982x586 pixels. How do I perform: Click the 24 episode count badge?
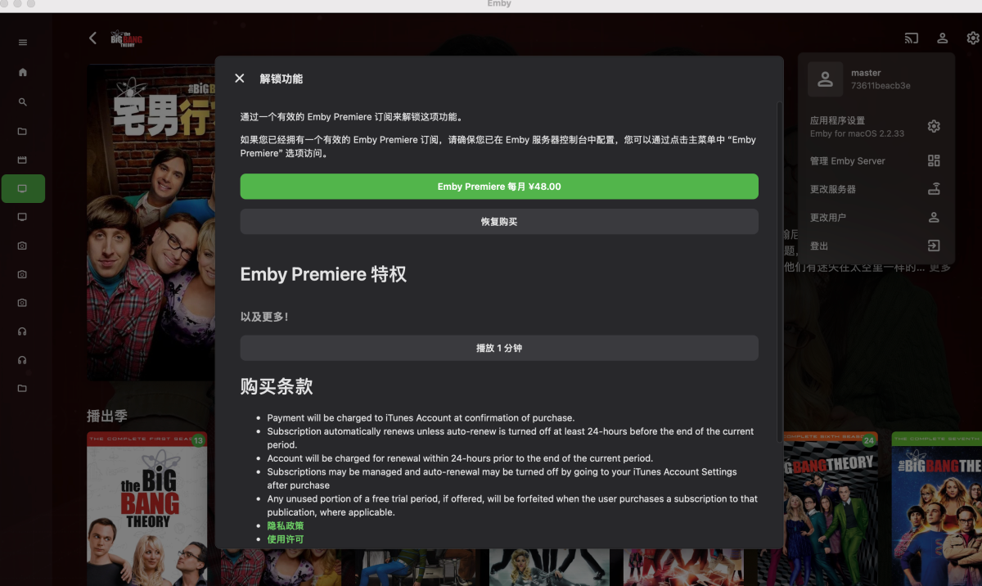pyautogui.click(x=868, y=441)
